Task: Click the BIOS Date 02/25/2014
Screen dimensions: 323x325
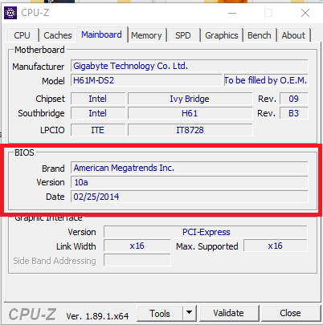Action: (190, 197)
